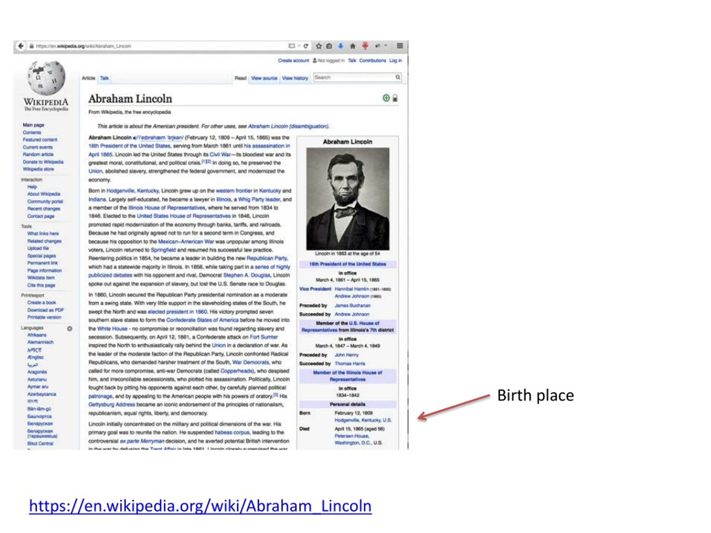Click Download as PDF link
The image size is (711, 533).
point(45,310)
